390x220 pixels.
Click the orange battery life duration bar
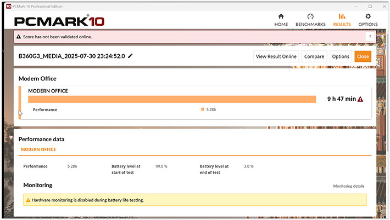pos(171,99)
